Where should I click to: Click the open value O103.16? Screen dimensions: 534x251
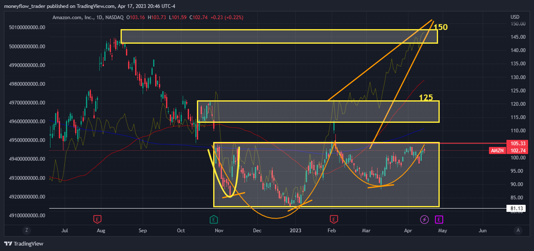[135, 17]
